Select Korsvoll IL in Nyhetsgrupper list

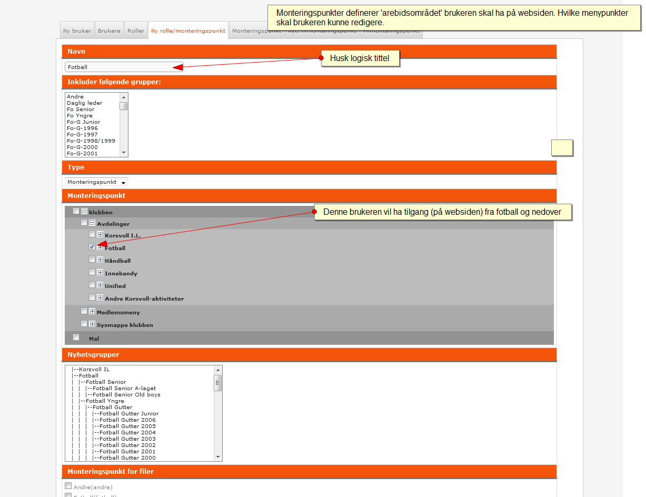coord(91,370)
